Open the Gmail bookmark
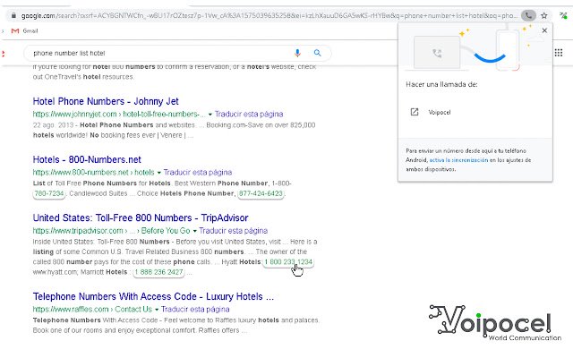Viewport: 573px width, 358px height. pos(24,31)
